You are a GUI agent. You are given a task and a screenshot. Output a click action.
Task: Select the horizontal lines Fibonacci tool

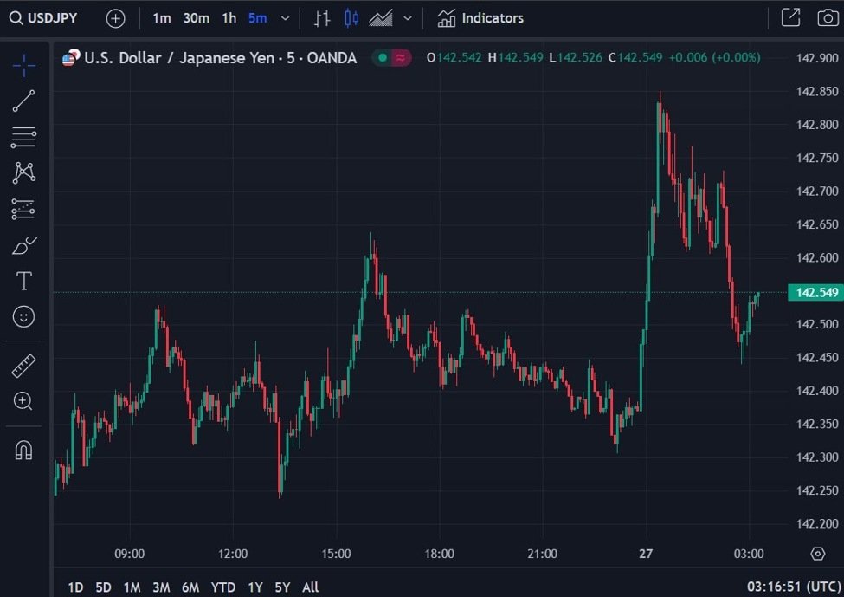pyautogui.click(x=23, y=137)
